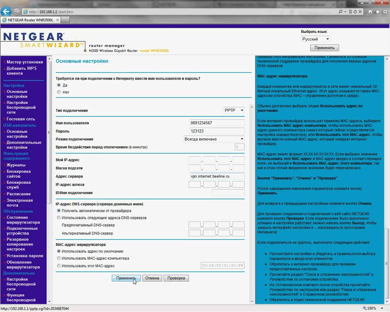Select Использовать этот MAC-адрес radio
Screen dimensions: 390x312
[x=58, y=266]
